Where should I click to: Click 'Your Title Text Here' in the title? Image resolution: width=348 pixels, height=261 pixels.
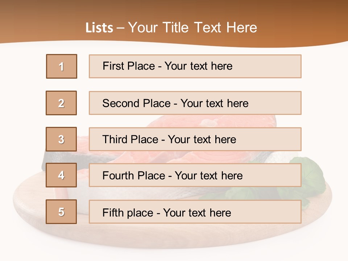coord(192,28)
